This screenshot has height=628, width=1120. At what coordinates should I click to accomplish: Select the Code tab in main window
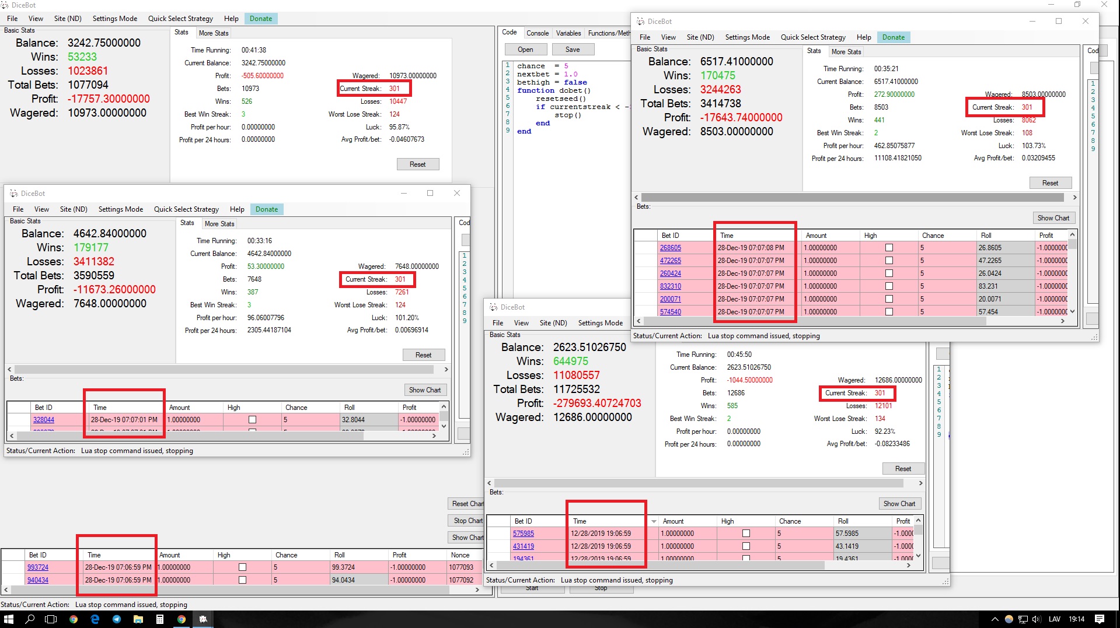click(510, 33)
